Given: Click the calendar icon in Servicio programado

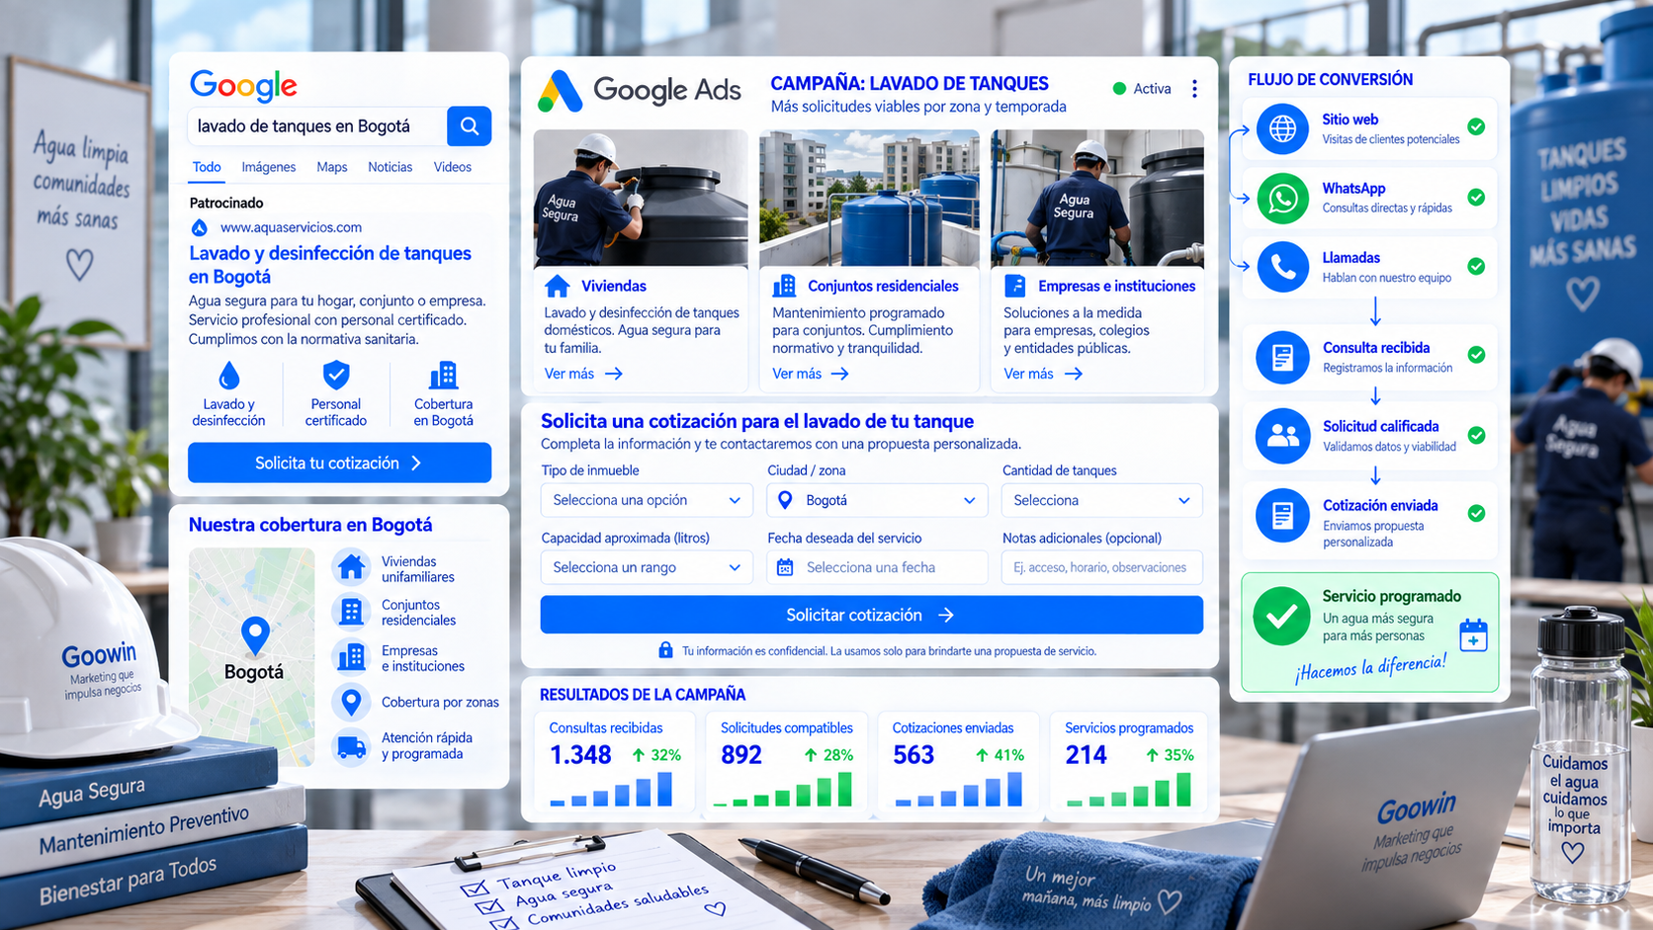Looking at the screenshot, I should [x=1473, y=634].
